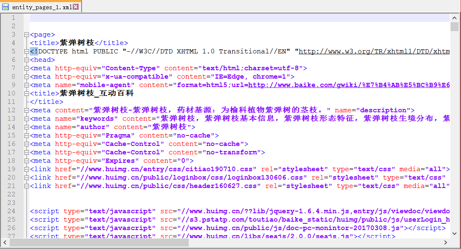Click line number 2 in the margin
The width and height of the screenshot is (461, 249).
[13, 26]
